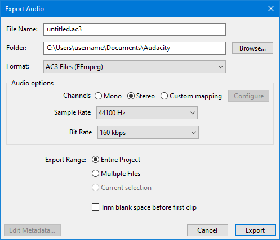The height and width of the screenshot is (240, 280).
Task: Click the Sample Rate label
Action: pyautogui.click(x=72, y=112)
